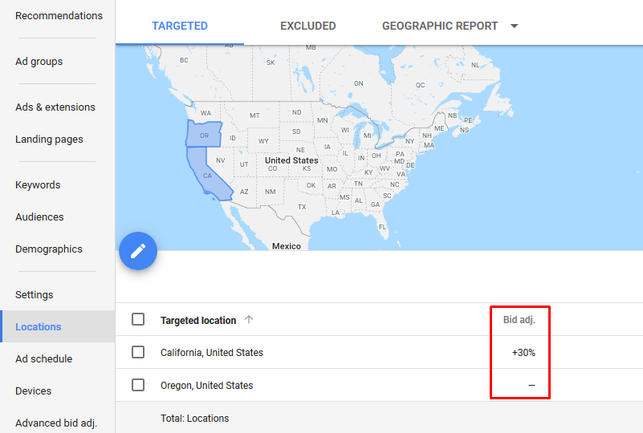
Task: Click the empty bid adjustment for Oregon
Action: coord(531,385)
